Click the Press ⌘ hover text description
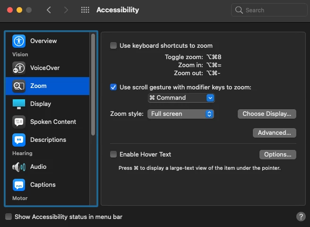Viewport: 310px width, 227px height. [x=199, y=168]
